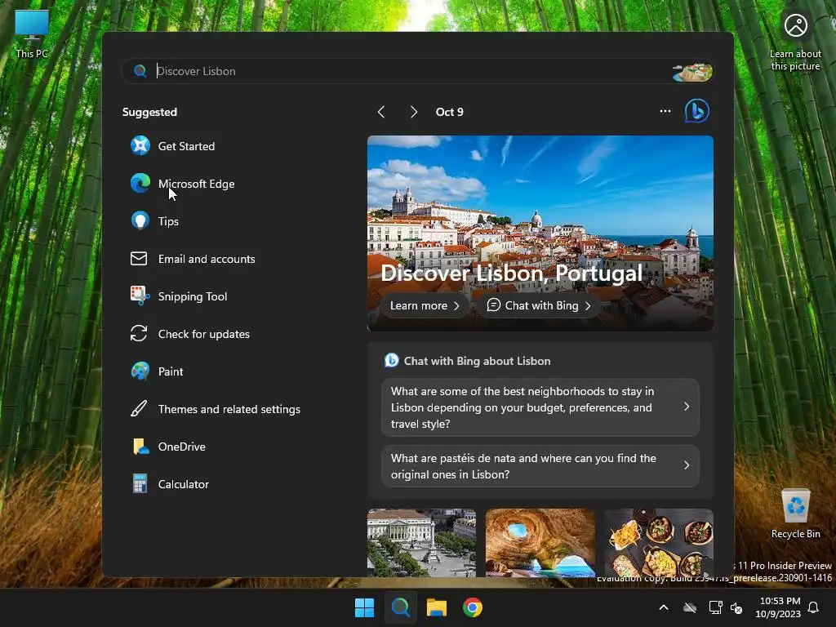Open the Paint app icon

coord(140,371)
